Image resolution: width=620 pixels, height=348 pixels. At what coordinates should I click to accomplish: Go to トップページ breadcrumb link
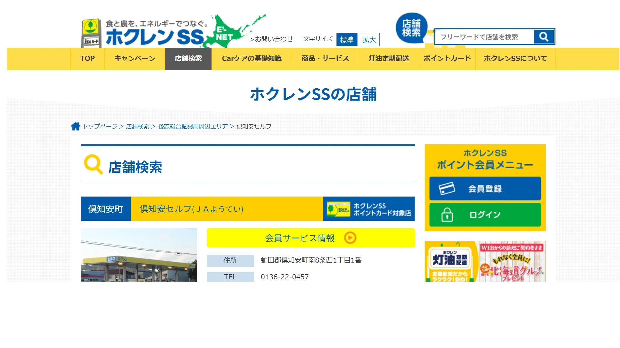click(x=100, y=126)
